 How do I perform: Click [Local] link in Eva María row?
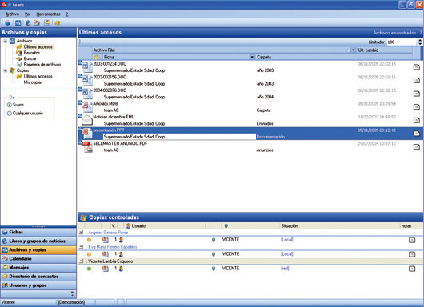pos(287,254)
